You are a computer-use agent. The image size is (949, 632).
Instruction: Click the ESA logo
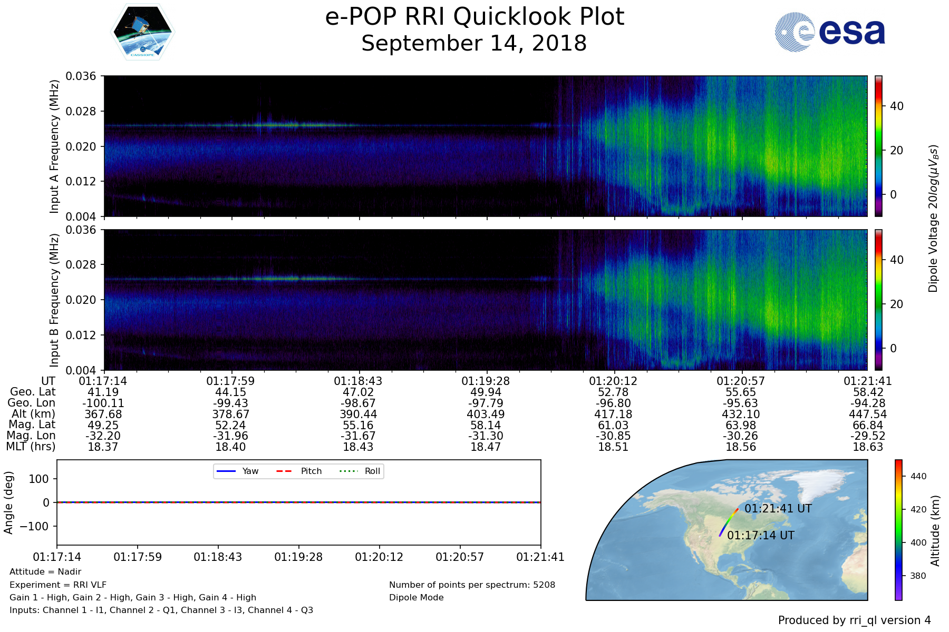coord(830,32)
